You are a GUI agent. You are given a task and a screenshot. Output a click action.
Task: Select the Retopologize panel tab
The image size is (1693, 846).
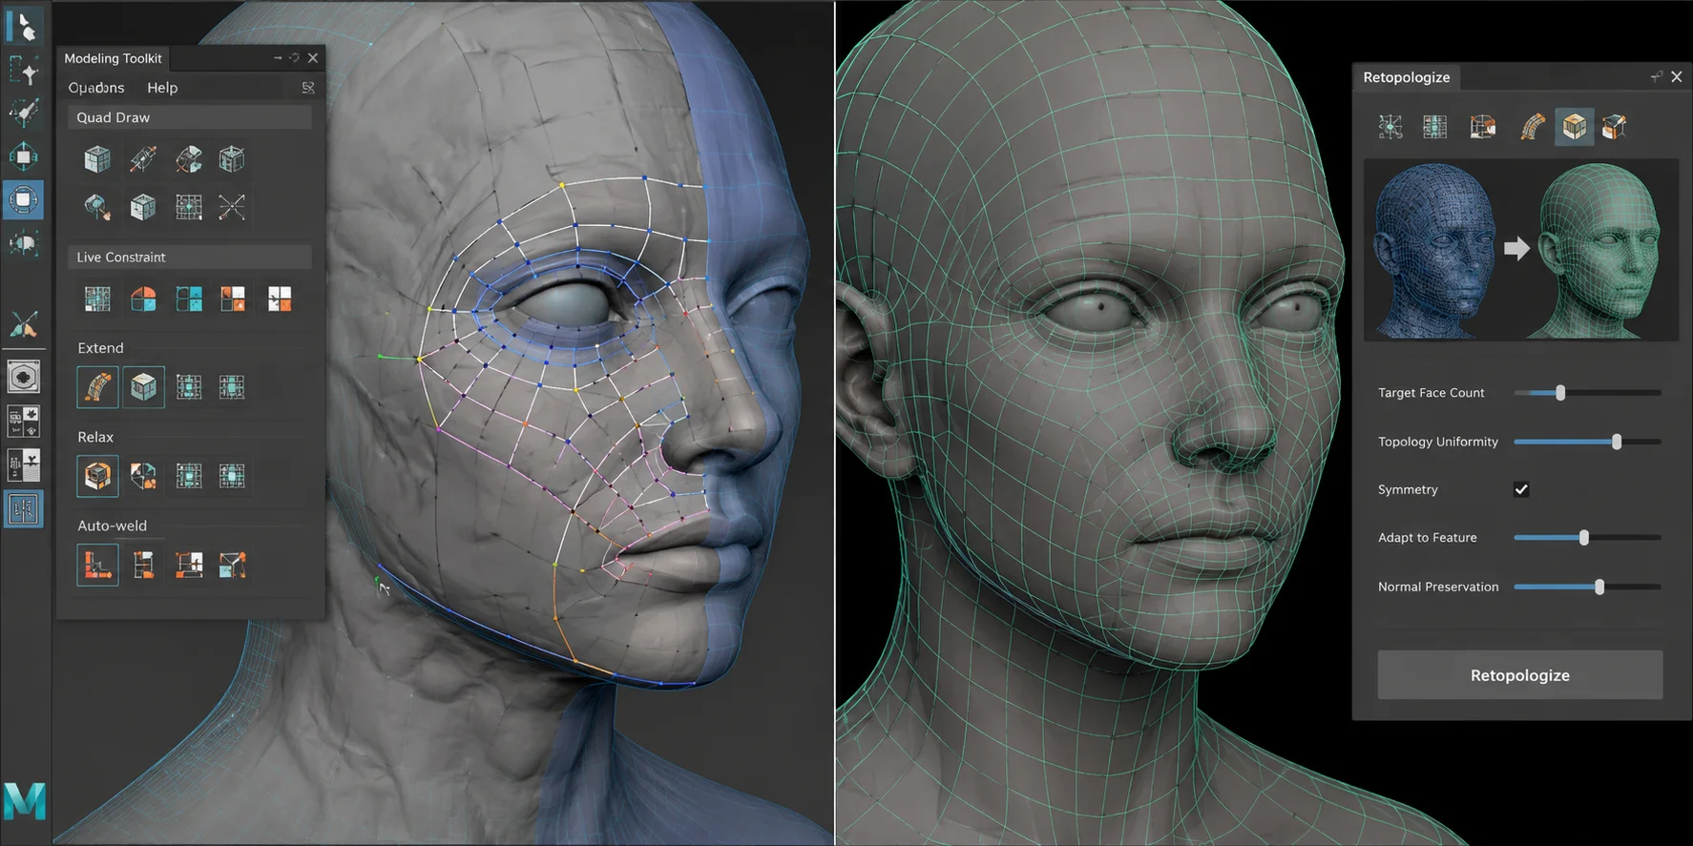click(x=1407, y=77)
